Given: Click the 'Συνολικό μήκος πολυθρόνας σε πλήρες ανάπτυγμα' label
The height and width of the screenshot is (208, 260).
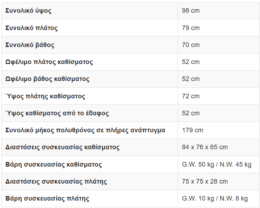Looking at the screenshot, I should pyautogui.click(x=85, y=130).
